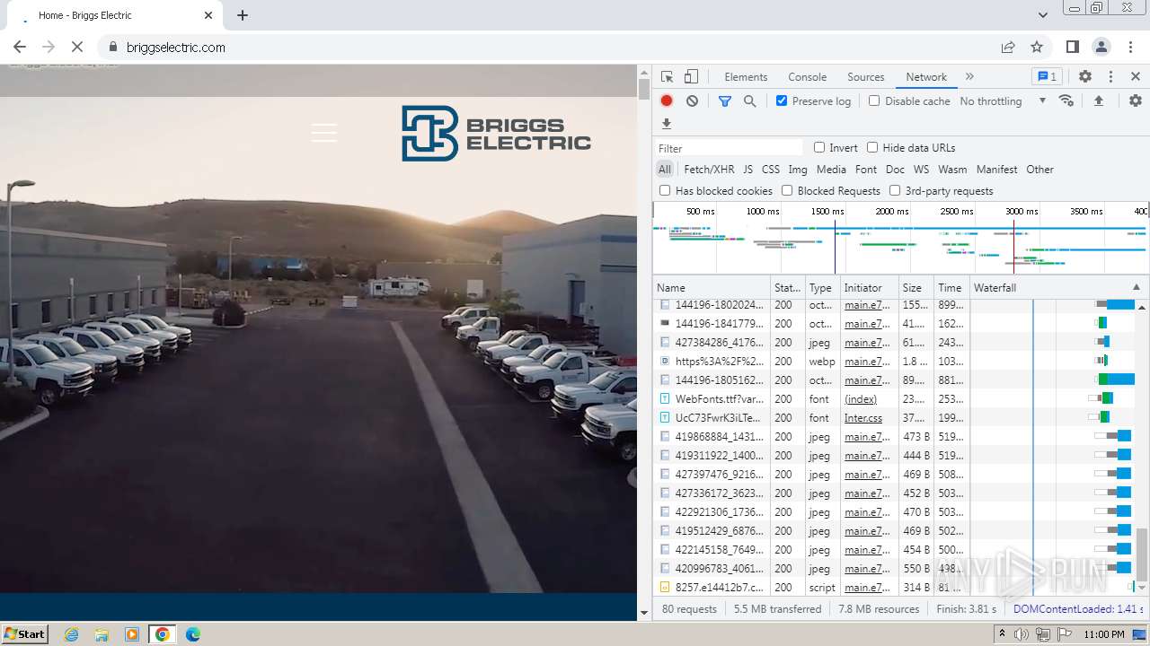Click the network filter text field
Image resolution: width=1150 pixels, height=646 pixels.
(729, 148)
